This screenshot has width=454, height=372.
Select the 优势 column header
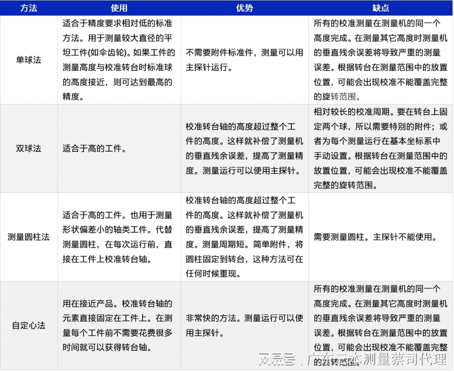pos(245,8)
